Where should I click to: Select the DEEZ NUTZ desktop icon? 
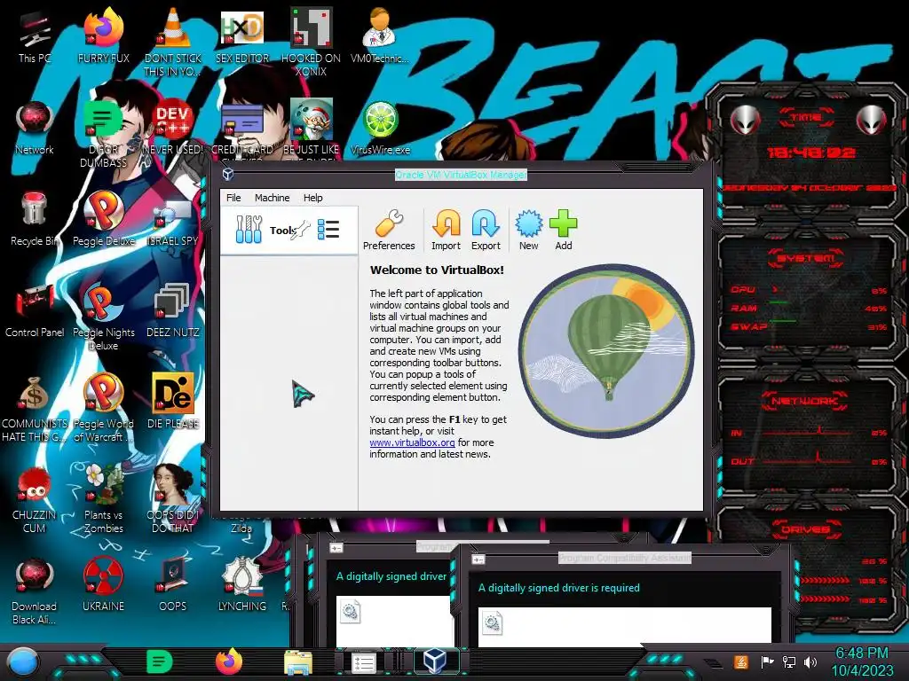click(x=173, y=311)
